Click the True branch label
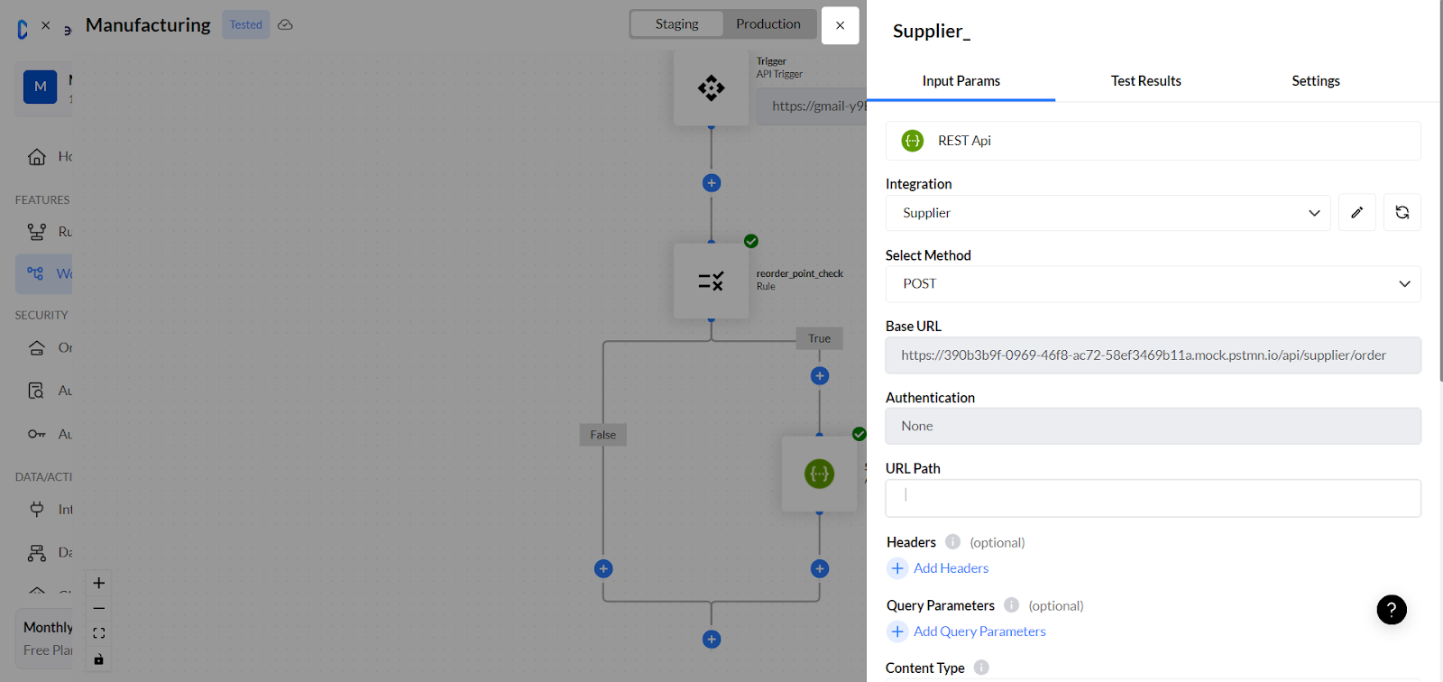Viewport: 1443px width, 682px height. coord(819,338)
